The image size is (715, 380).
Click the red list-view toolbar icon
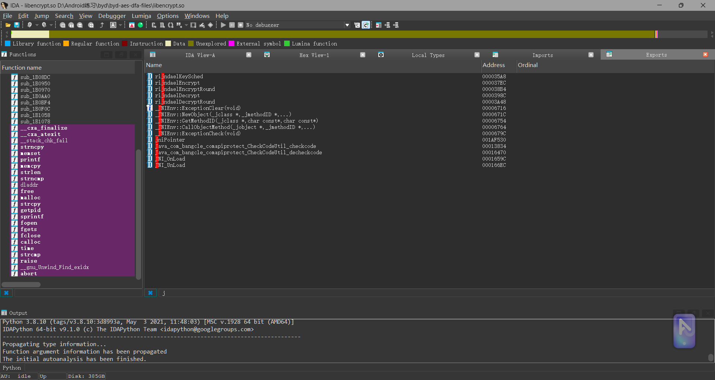pyautogui.click(x=379, y=25)
